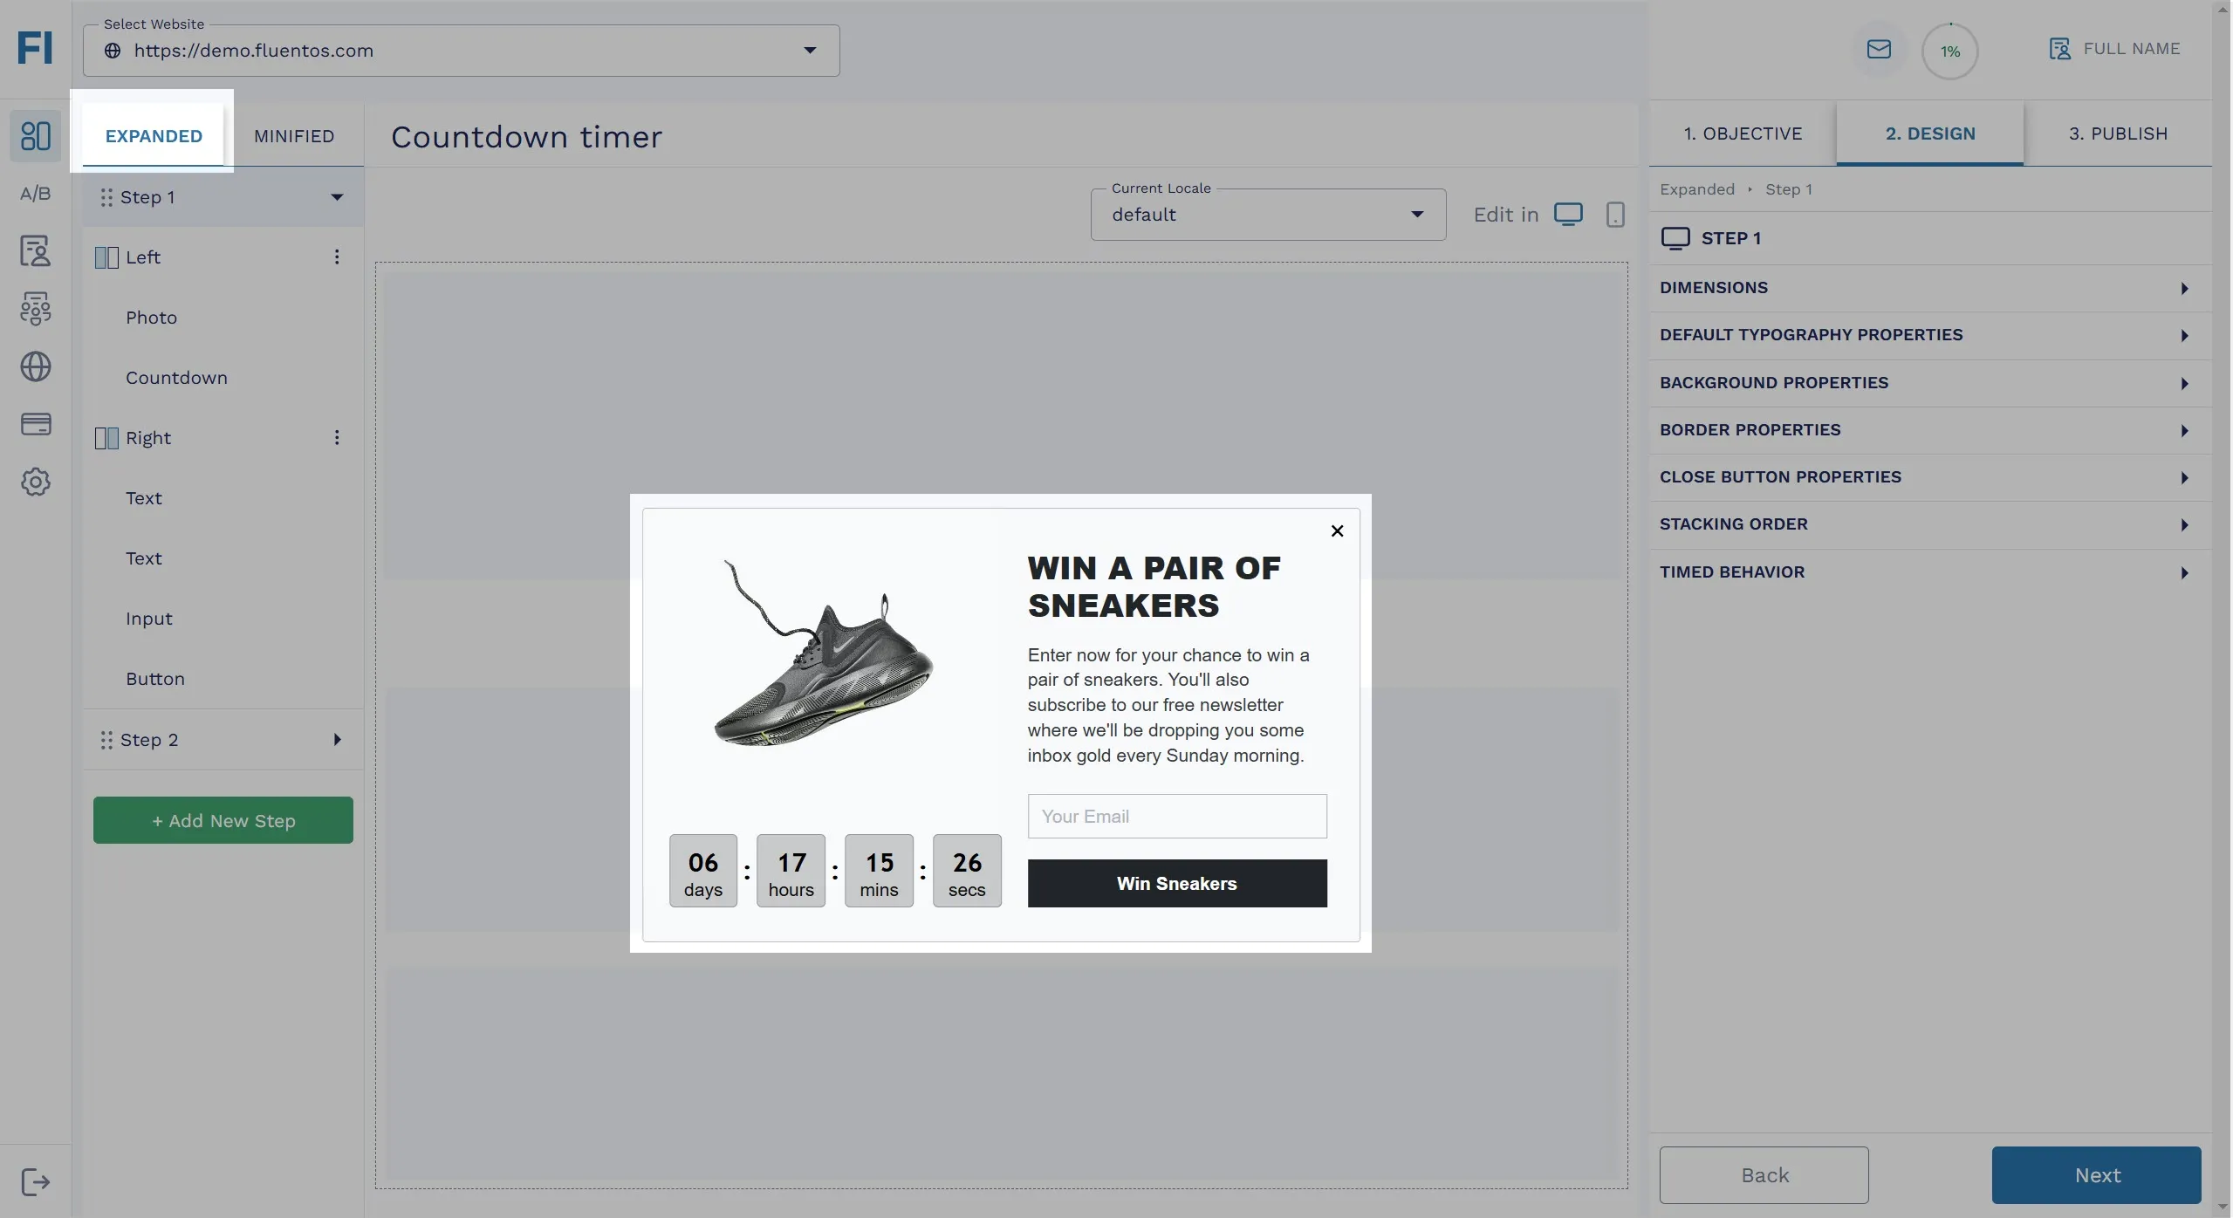The image size is (2233, 1218).
Task: Click the Right column layout icon
Action: 106,438
